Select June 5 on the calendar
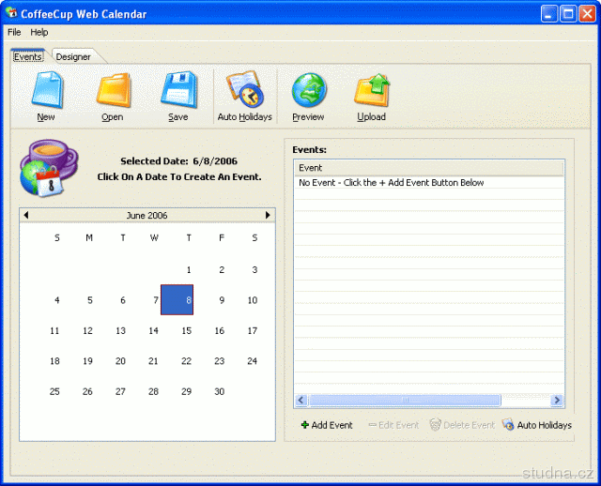Screen dimensions: 601x486 pyautogui.click(x=90, y=300)
